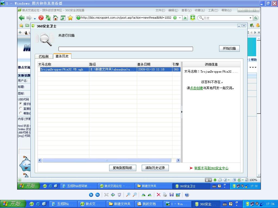Click the Home icon in 360 browser toolbar
The width and height of the screenshot is (278, 208).
55,18
